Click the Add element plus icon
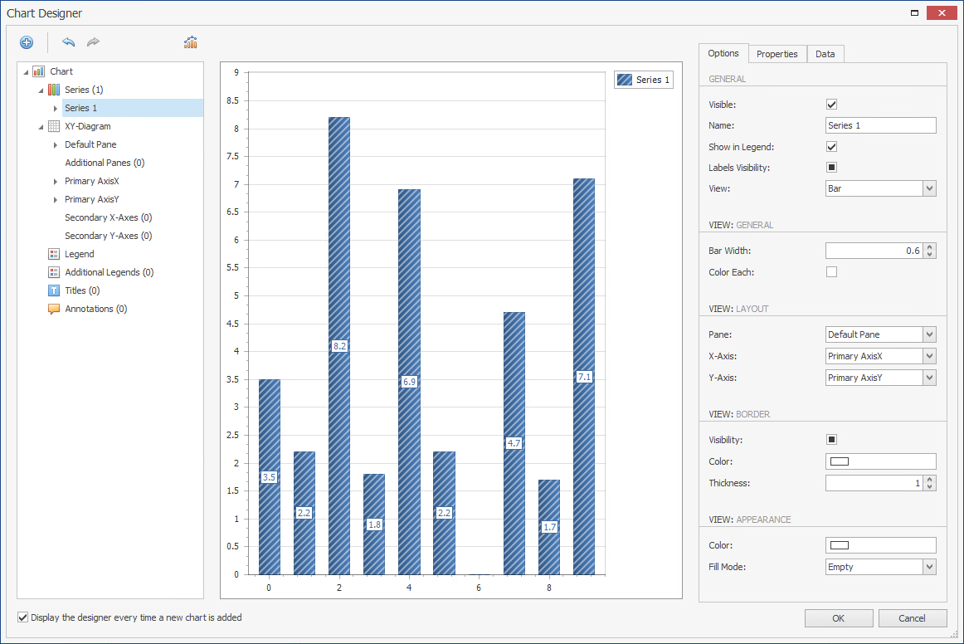 27,42
